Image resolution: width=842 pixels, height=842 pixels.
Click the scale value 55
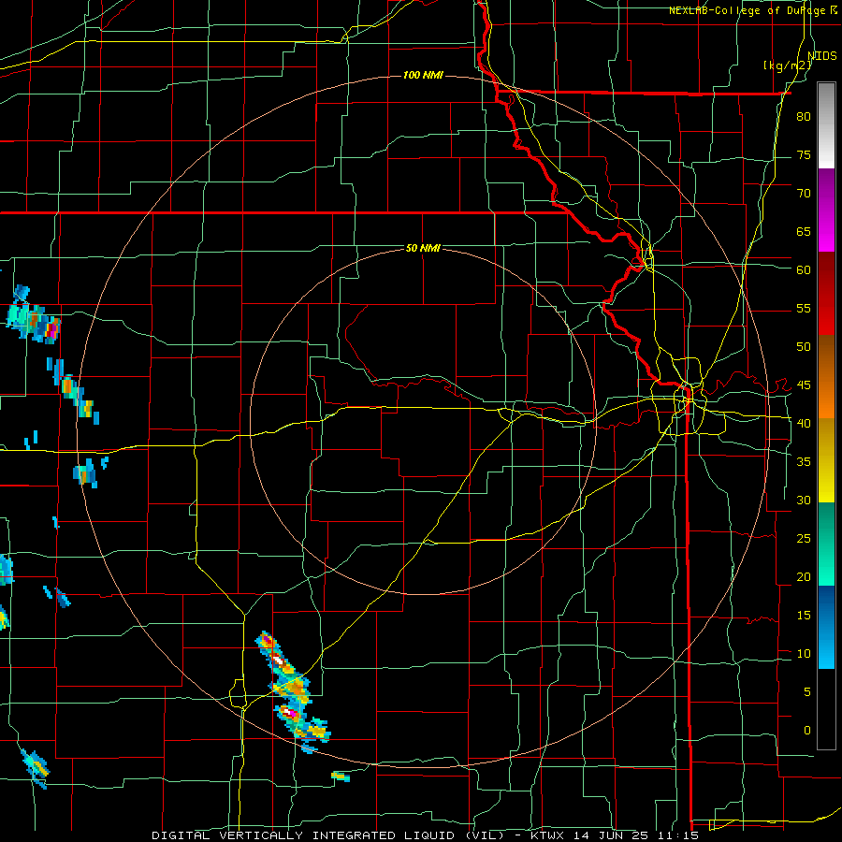pos(804,309)
